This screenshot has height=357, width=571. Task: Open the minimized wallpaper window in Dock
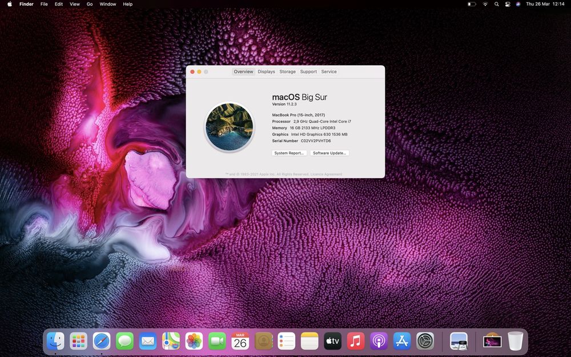pyautogui.click(x=492, y=342)
